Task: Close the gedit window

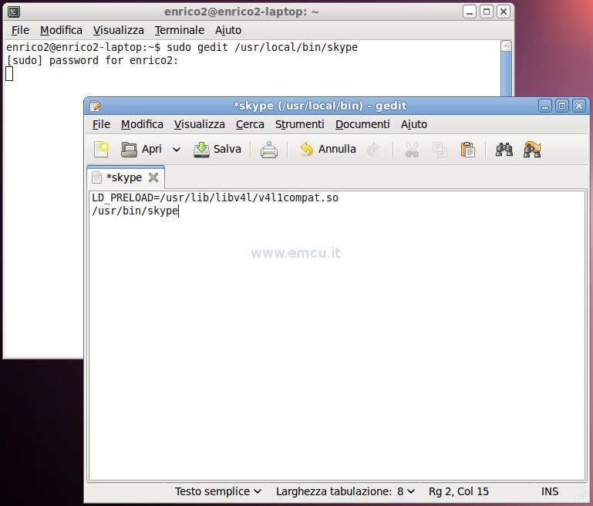Action: [x=579, y=106]
